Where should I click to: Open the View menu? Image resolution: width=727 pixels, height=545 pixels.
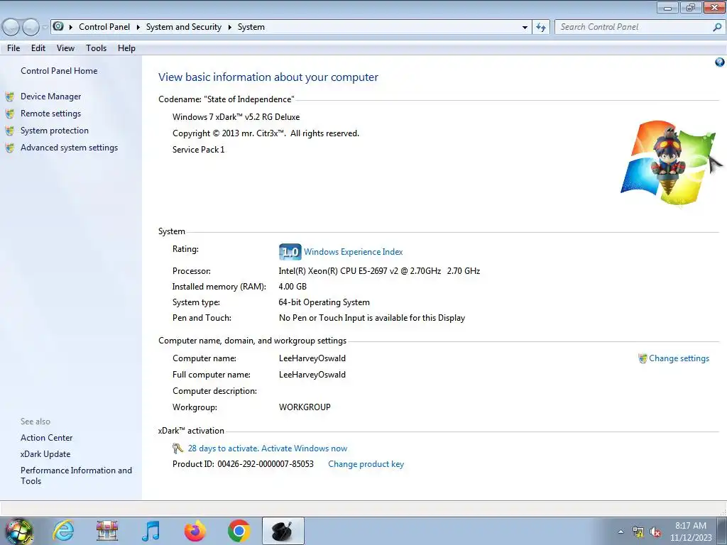65,48
